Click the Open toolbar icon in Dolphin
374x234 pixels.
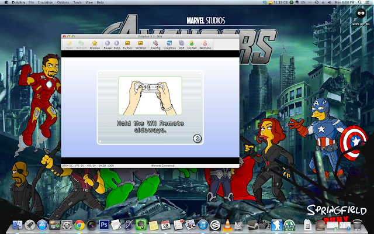tap(69, 44)
